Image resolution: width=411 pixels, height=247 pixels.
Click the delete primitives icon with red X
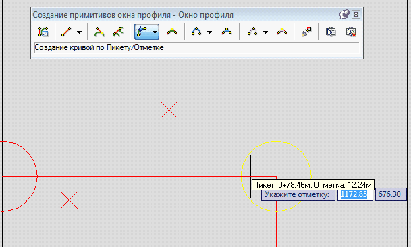pyautogui.click(x=351, y=32)
